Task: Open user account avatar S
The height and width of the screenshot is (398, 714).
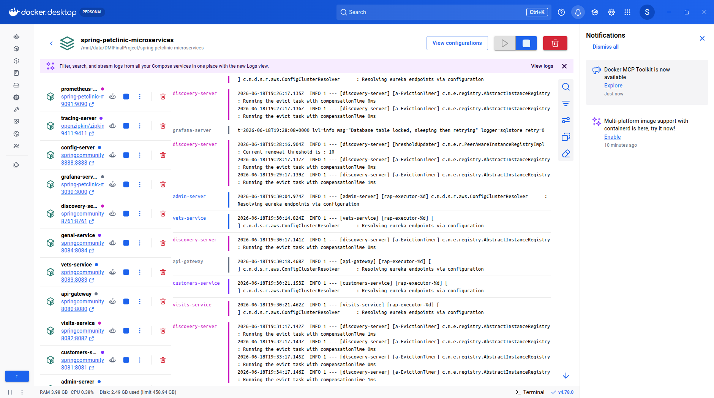Action: [x=647, y=12]
